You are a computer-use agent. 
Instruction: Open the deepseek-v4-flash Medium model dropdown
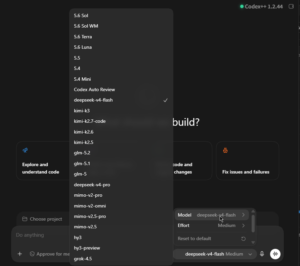click(x=215, y=254)
